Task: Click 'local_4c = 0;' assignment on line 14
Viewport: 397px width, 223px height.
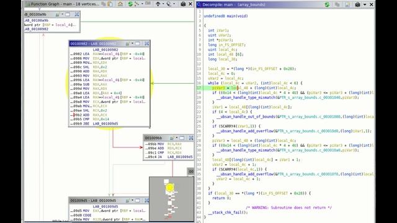Action: coord(221,74)
